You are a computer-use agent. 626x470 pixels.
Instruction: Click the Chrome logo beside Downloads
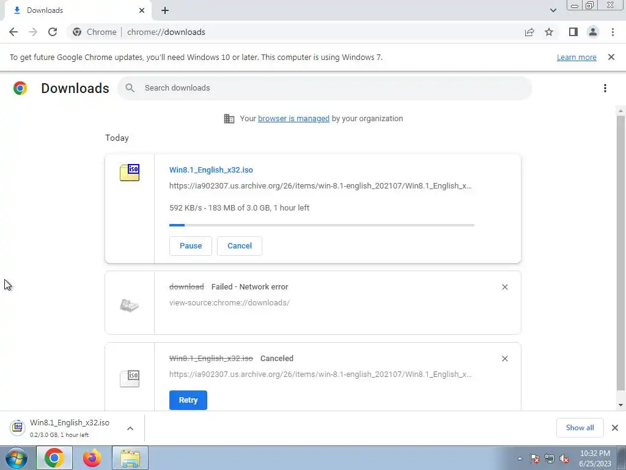(x=20, y=88)
